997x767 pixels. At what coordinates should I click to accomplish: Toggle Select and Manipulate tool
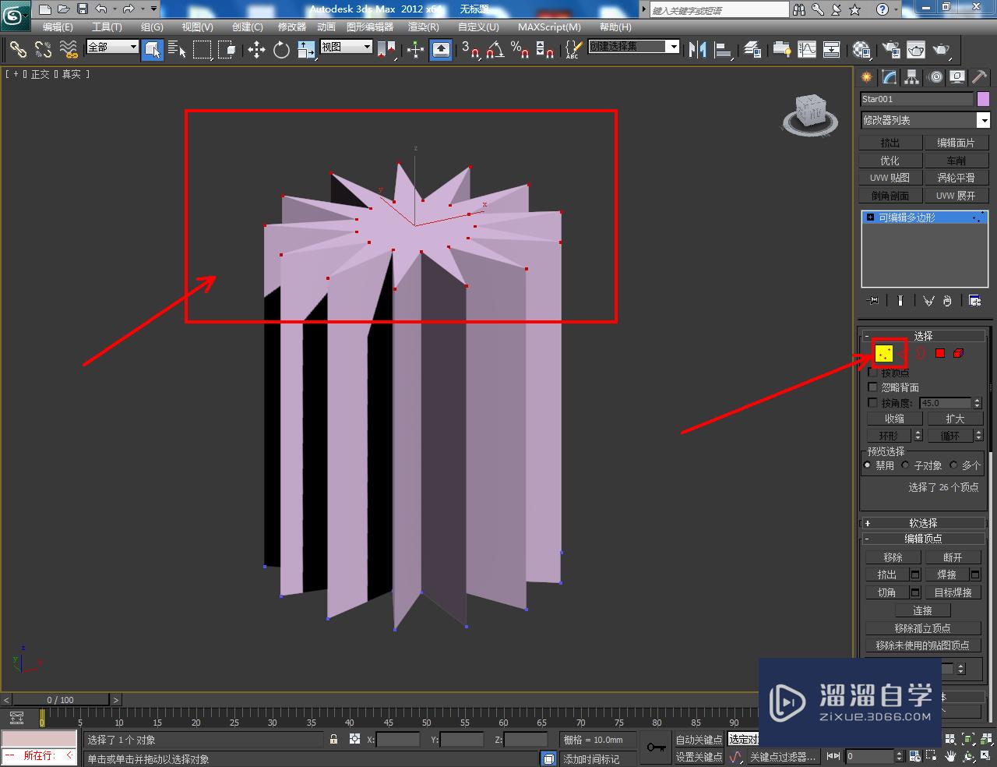[415, 50]
